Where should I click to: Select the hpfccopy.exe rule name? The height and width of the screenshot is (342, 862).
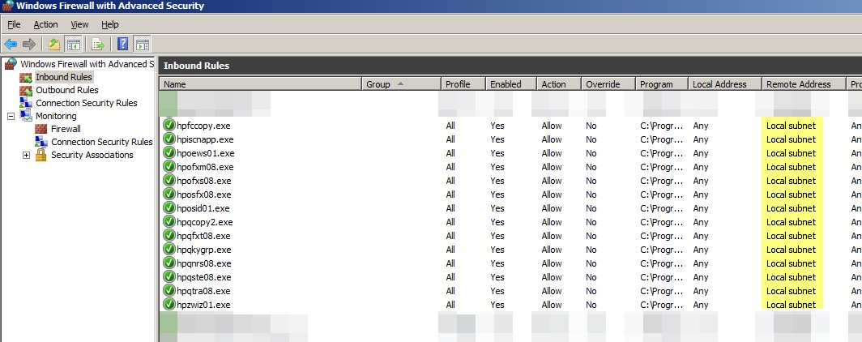(203, 126)
